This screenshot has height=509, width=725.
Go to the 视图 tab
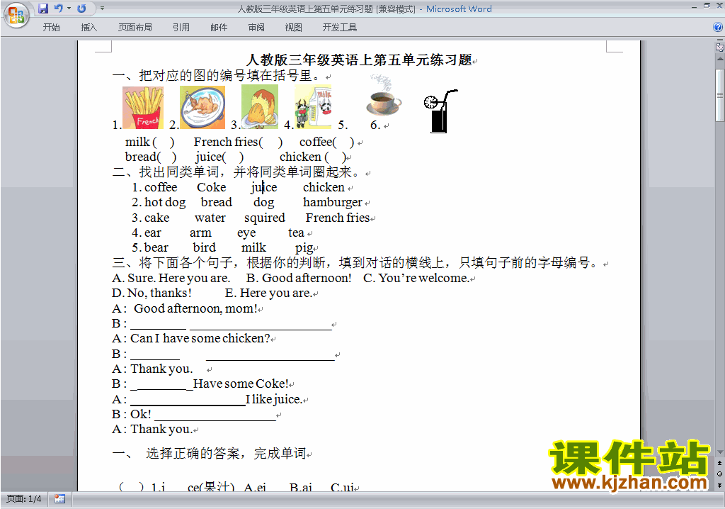point(293,28)
